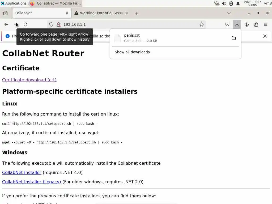Open volume control in system tray

(x=224, y=3)
